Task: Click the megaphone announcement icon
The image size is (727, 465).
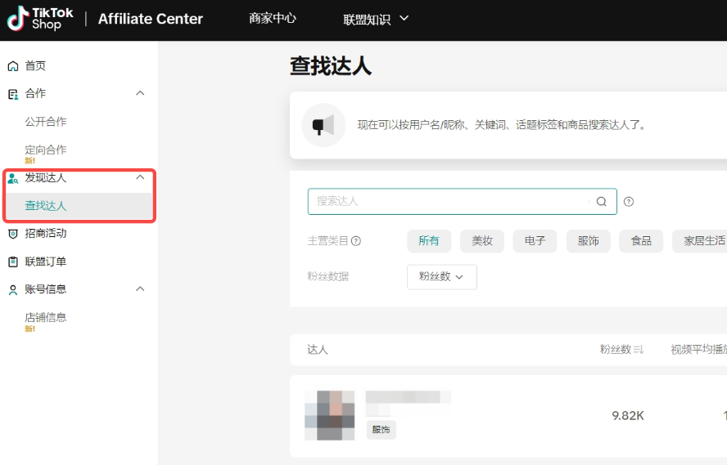Action: point(323,125)
